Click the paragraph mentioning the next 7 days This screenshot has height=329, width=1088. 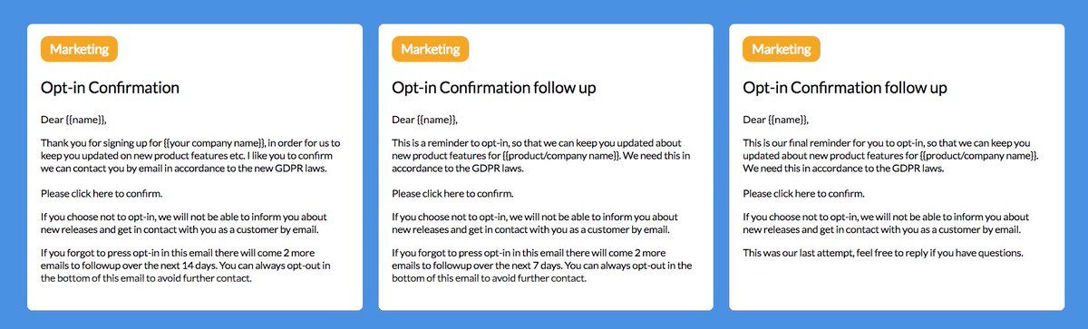[x=541, y=266]
